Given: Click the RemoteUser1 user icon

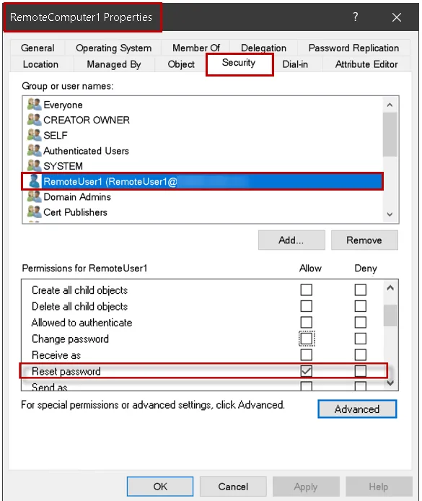Looking at the screenshot, I should [x=34, y=181].
